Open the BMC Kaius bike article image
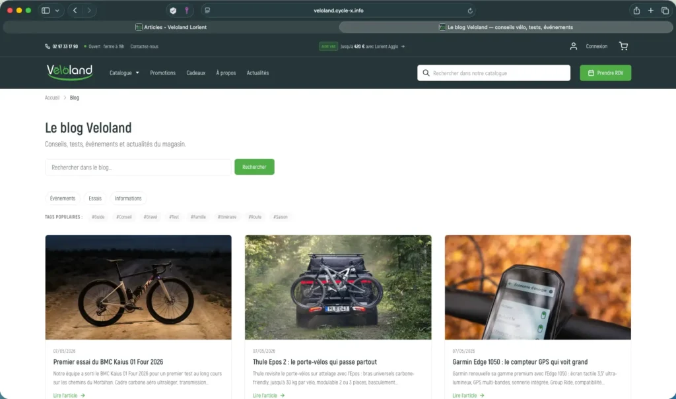The width and height of the screenshot is (676, 399). coord(139,287)
